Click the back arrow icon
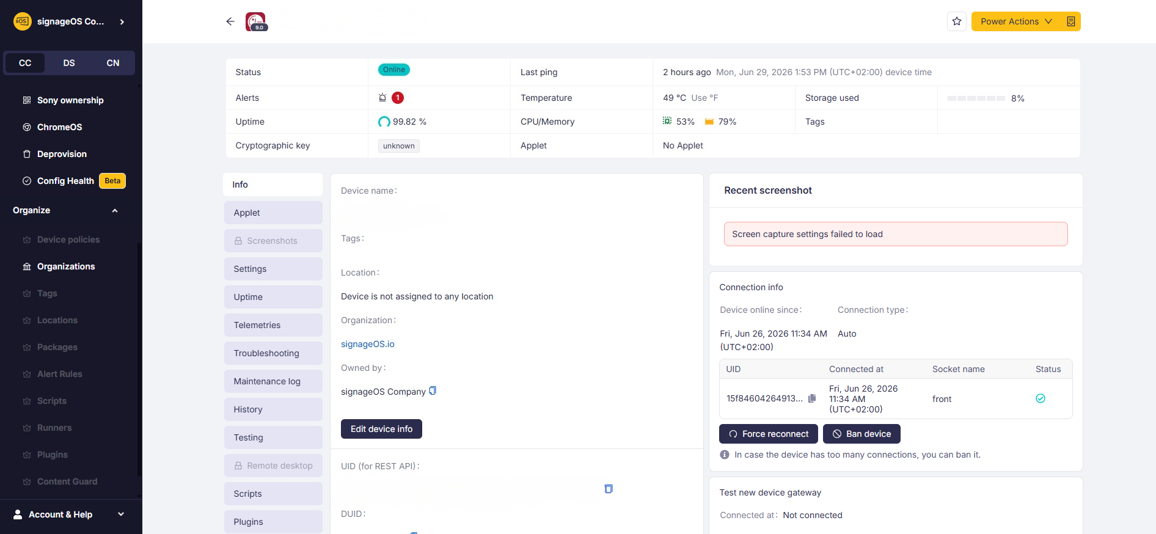Screen dimensions: 1156x534 230,21
